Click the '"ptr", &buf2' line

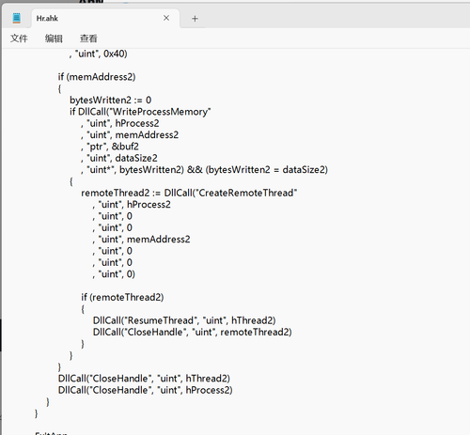(x=110, y=147)
